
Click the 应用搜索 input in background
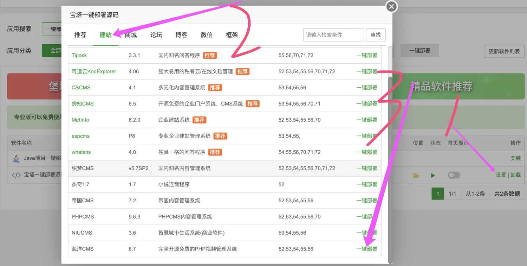pyautogui.click(x=52, y=29)
